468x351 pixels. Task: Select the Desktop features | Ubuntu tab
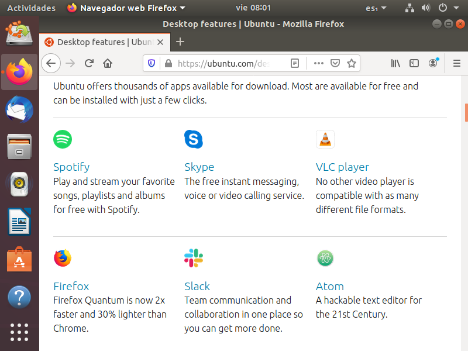tap(105, 42)
